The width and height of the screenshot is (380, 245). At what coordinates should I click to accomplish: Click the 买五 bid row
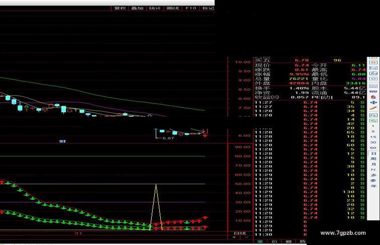tap(310, 60)
